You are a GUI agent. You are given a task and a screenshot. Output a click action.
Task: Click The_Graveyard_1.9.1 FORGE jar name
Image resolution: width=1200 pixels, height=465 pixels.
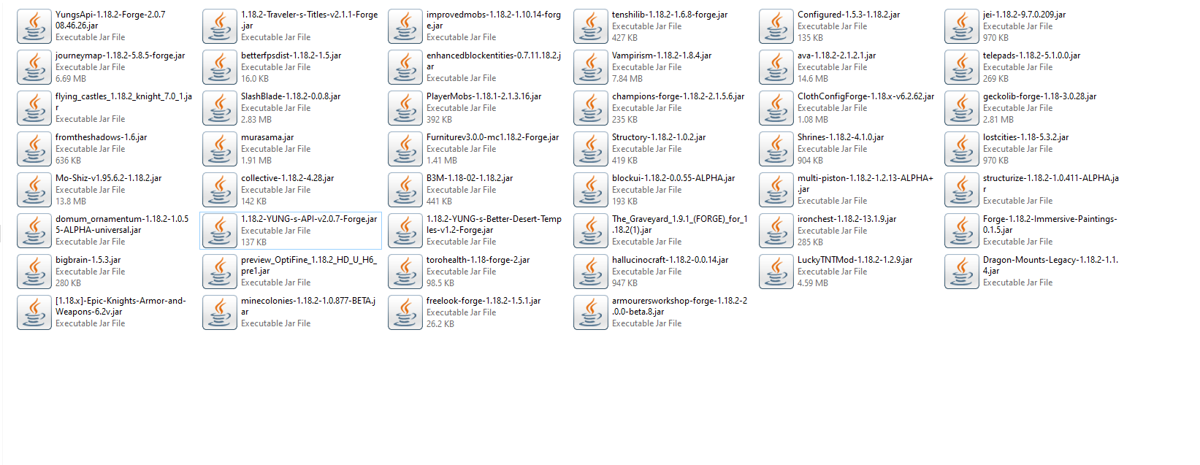coord(680,224)
